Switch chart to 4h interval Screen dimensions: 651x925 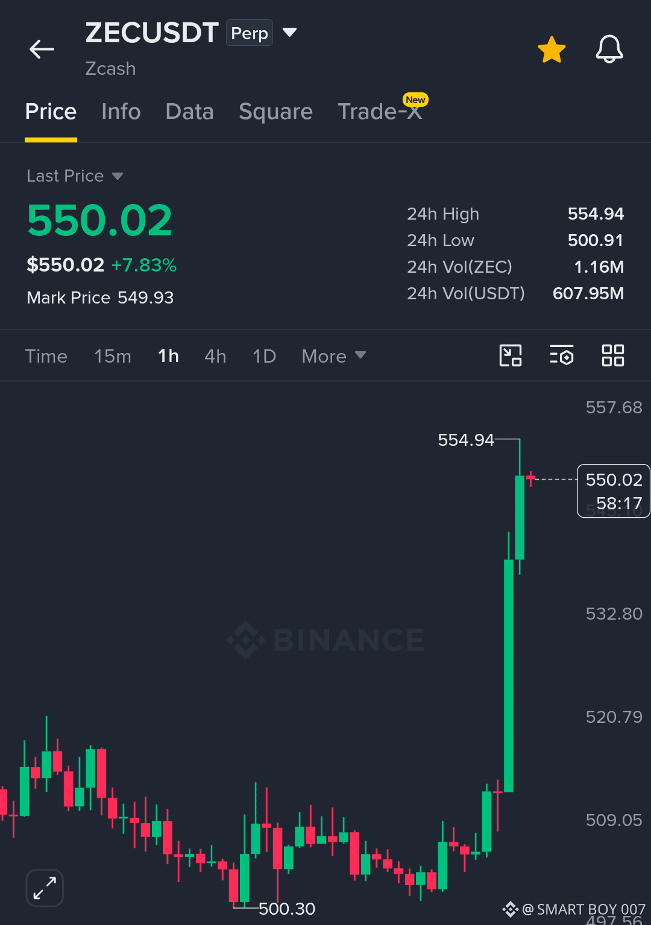pyautogui.click(x=215, y=356)
